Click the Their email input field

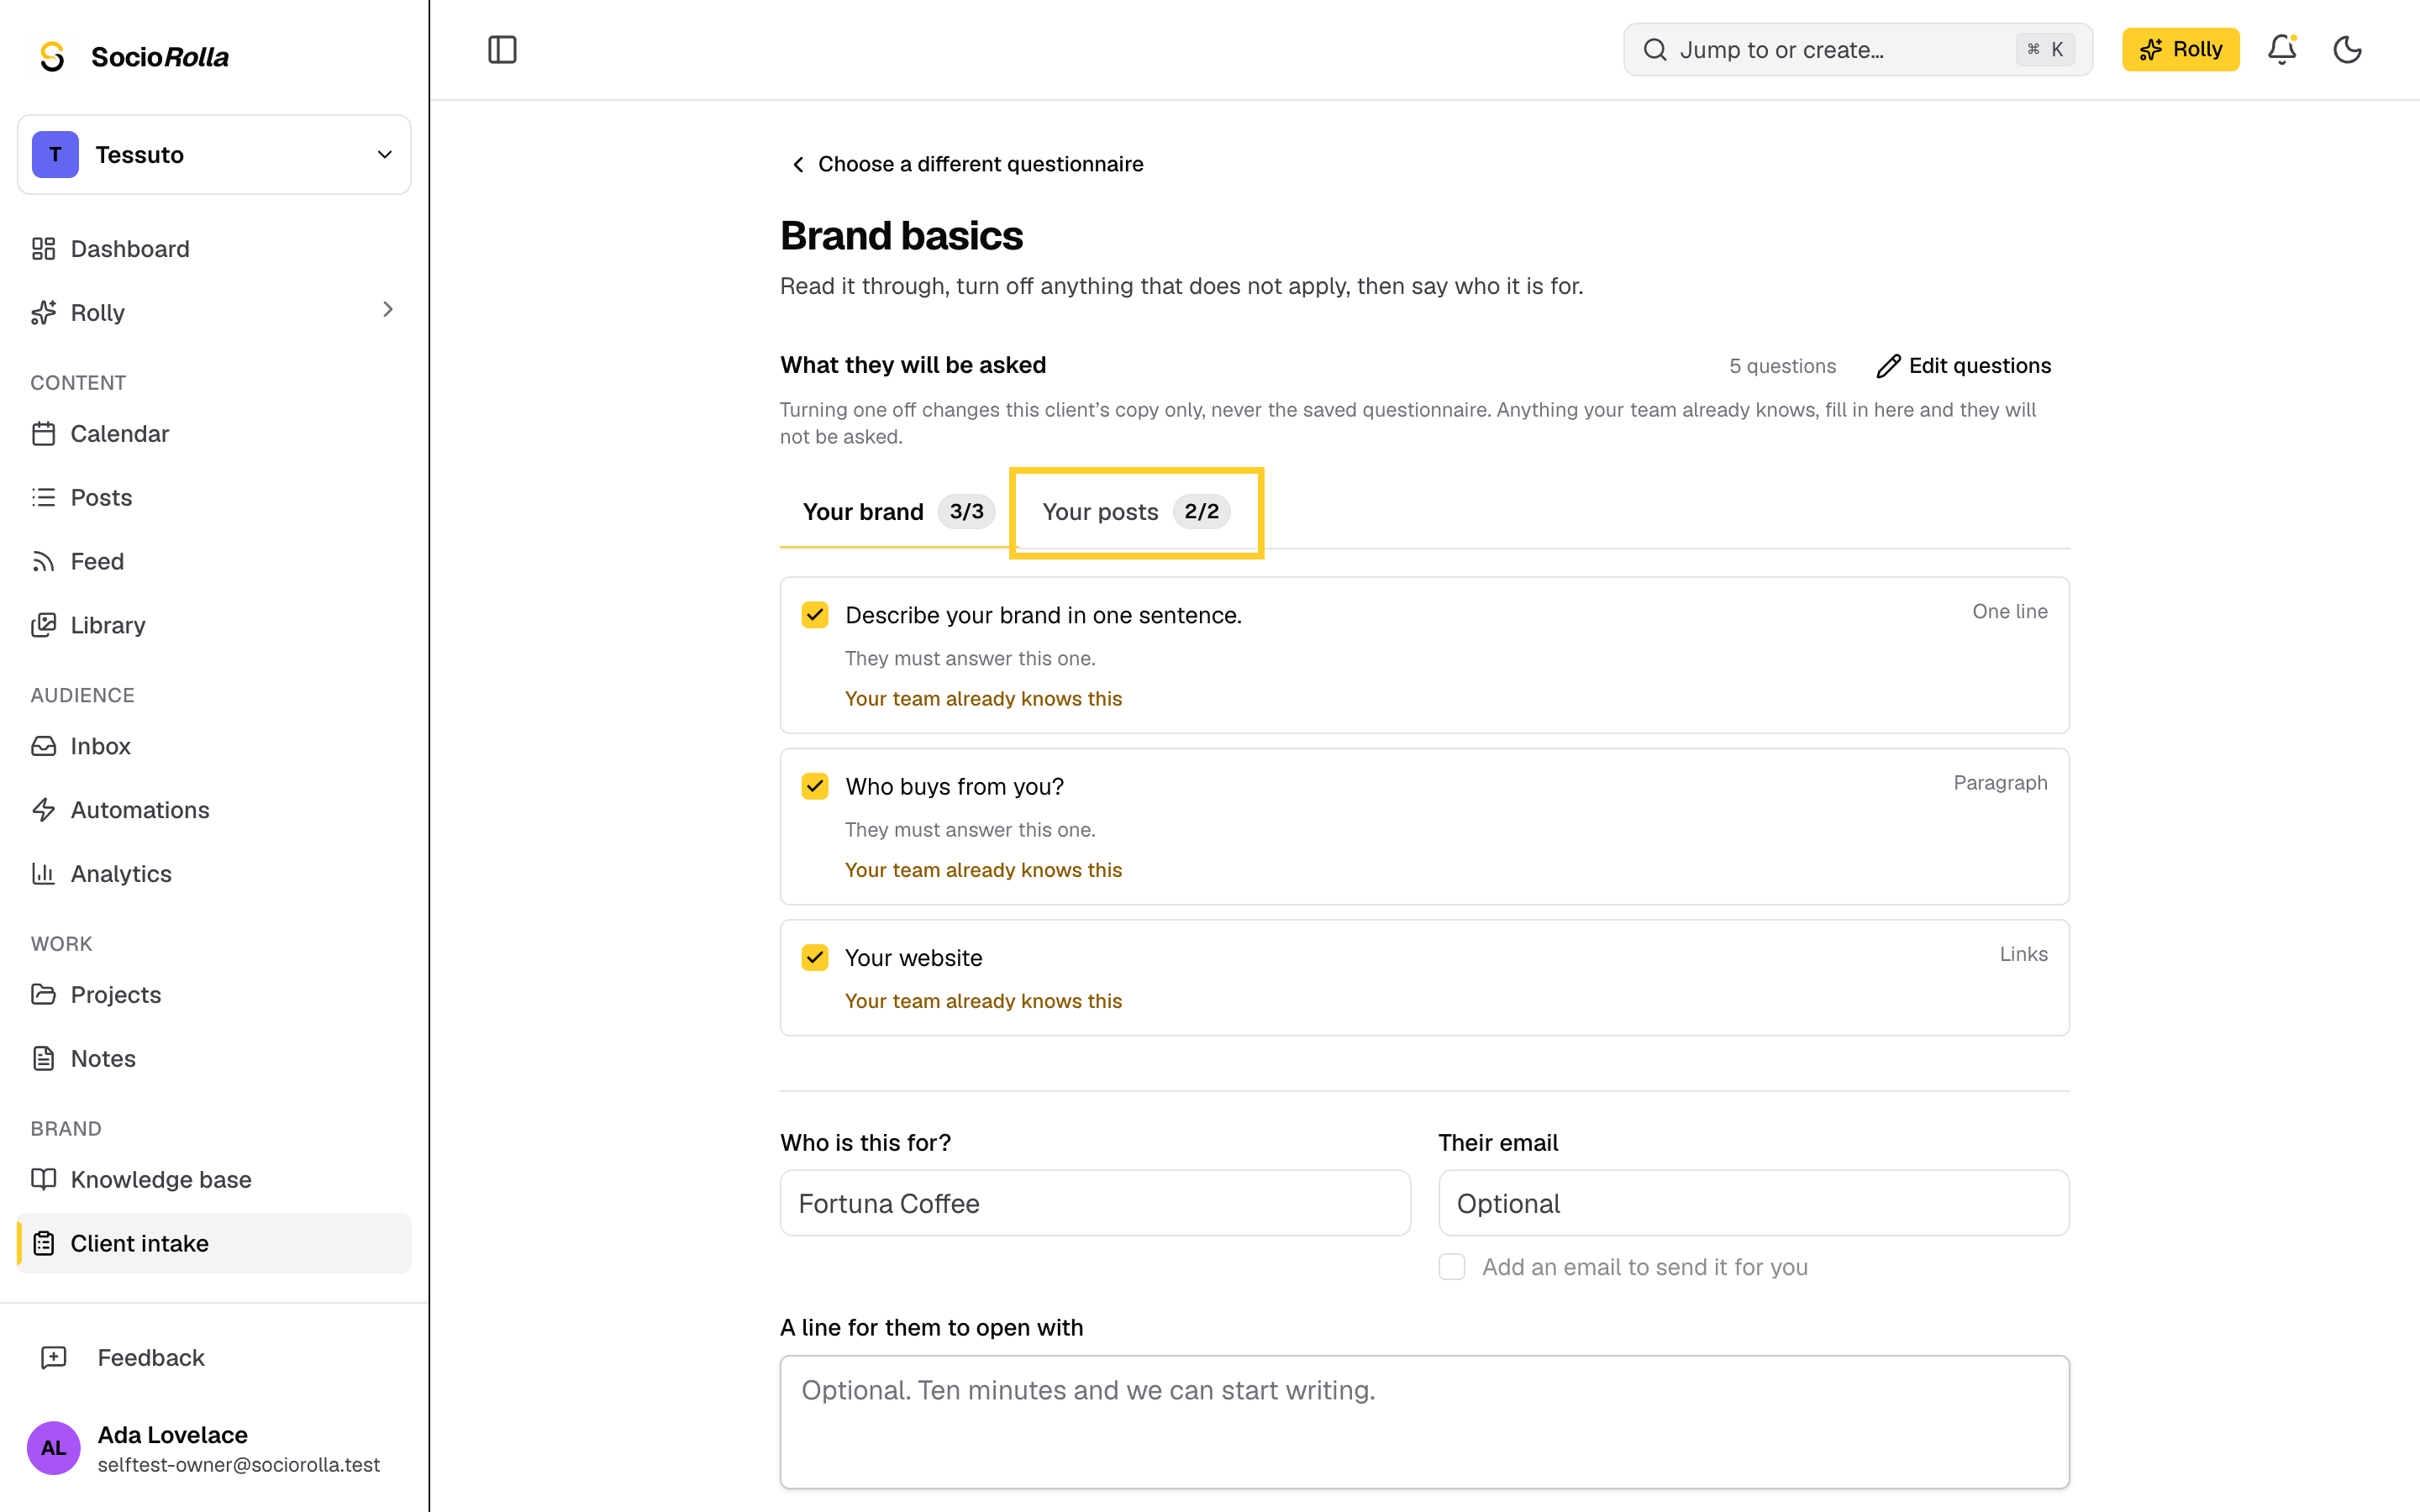pyautogui.click(x=1753, y=1203)
